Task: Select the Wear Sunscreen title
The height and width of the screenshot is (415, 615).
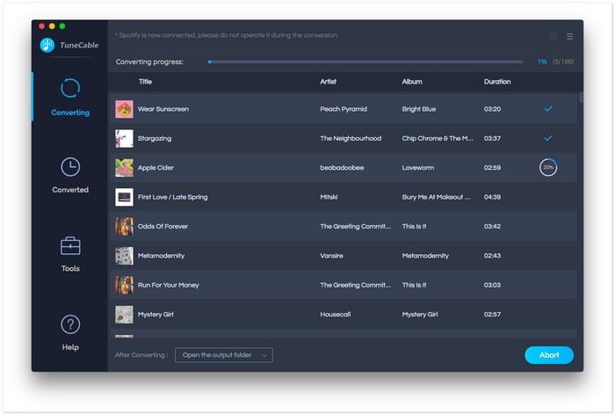Action: [163, 109]
